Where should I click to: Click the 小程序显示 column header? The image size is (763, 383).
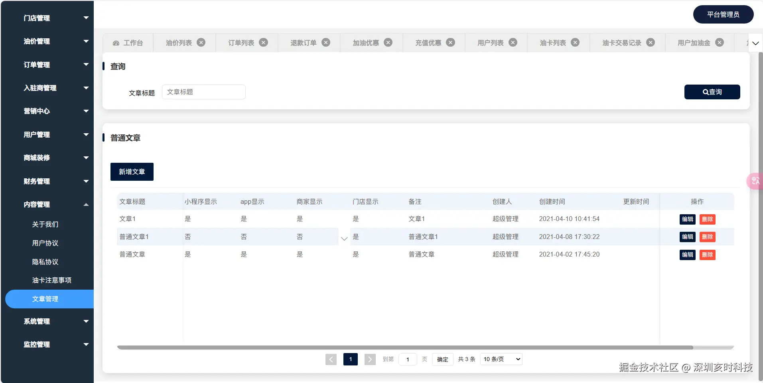click(201, 201)
